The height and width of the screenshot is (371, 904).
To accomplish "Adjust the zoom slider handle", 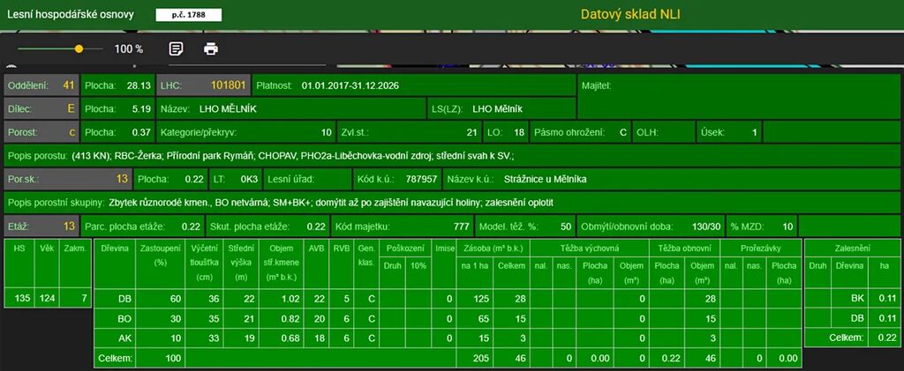I will click(79, 49).
